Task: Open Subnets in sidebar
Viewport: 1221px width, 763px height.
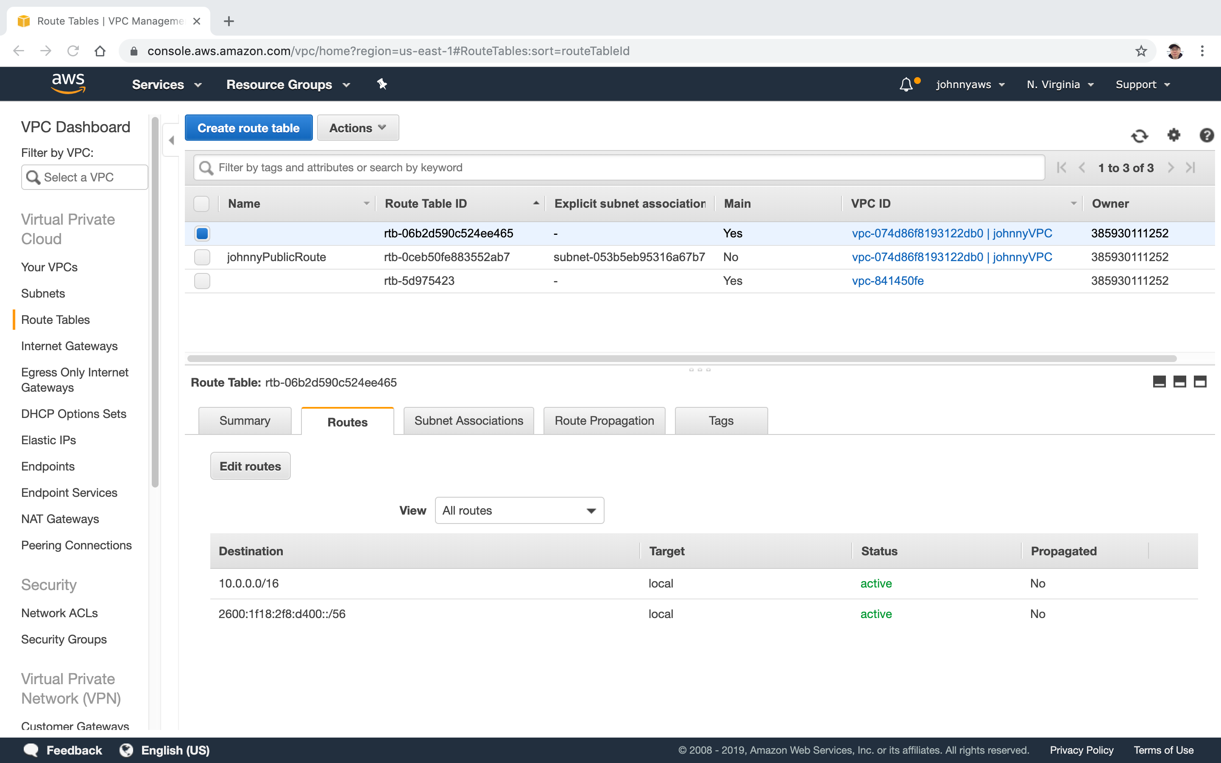Action: [x=43, y=293]
